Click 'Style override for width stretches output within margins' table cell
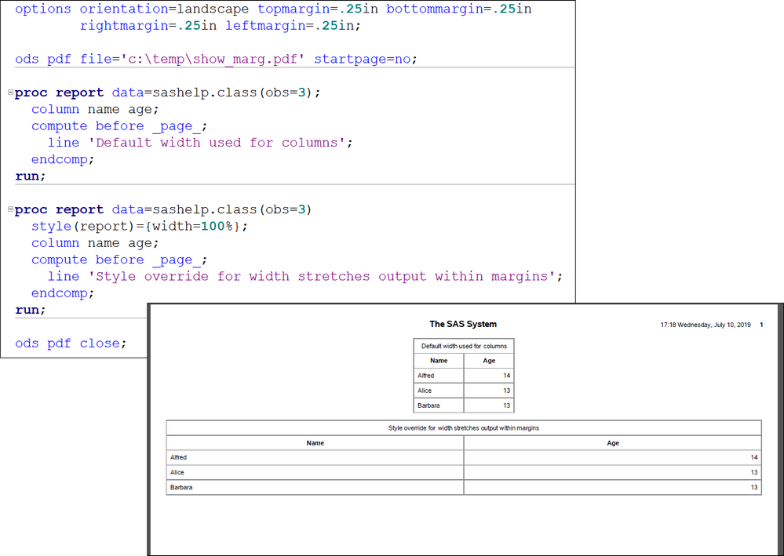This screenshot has width=784, height=556. (464, 428)
